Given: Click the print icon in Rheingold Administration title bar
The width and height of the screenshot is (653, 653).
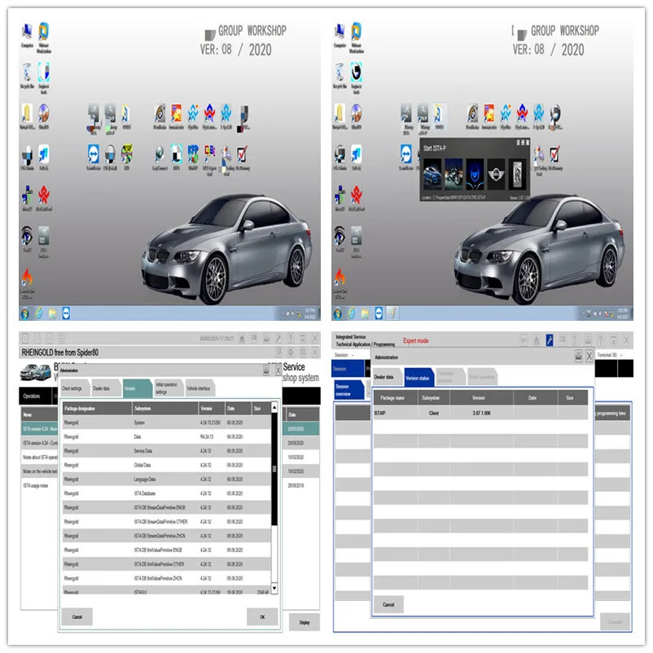Looking at the screenshot, I should pyautogui.click(x=266, y=370).
